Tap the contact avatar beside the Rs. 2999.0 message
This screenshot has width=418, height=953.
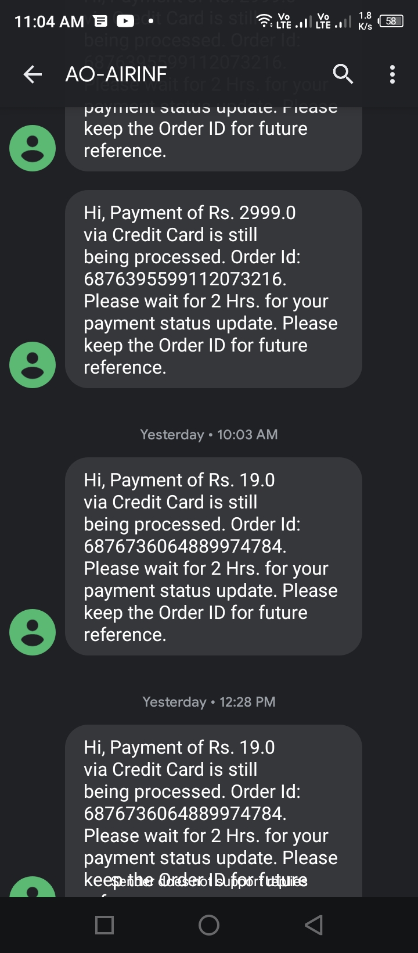pos(33,365)
